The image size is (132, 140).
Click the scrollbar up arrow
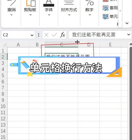131,44
